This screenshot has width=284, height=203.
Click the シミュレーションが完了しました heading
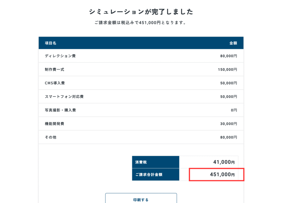tap(141, 12)
